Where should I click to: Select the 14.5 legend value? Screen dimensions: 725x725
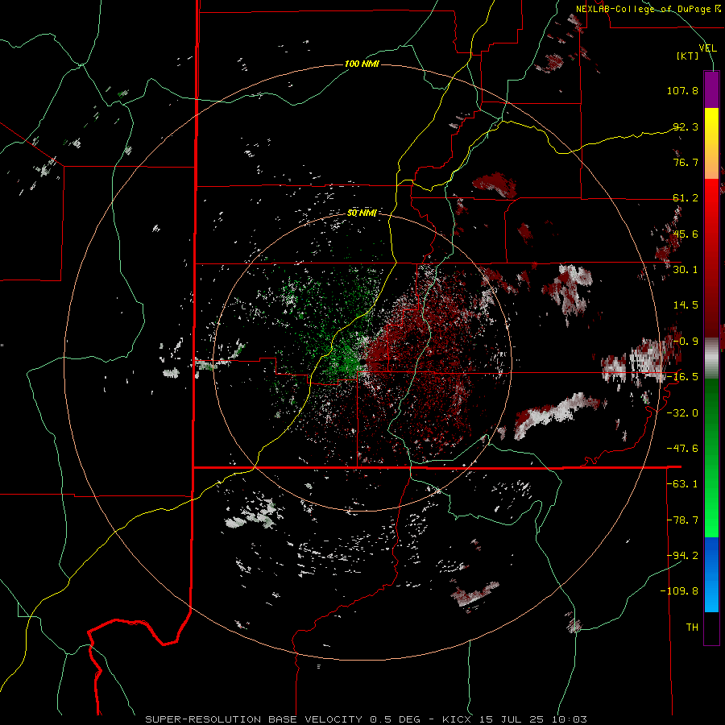(686, 304)
